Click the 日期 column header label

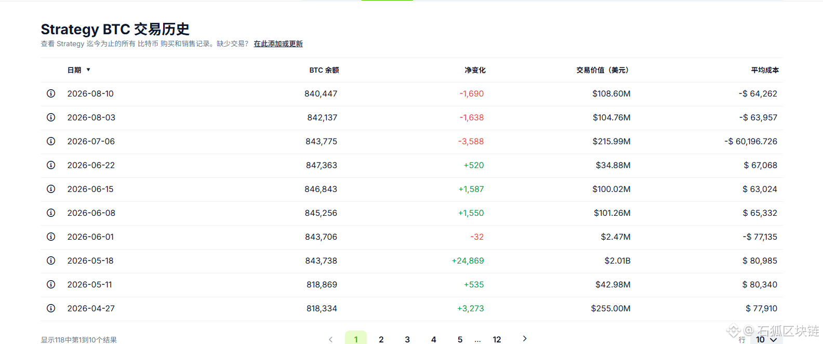point(74,70)
